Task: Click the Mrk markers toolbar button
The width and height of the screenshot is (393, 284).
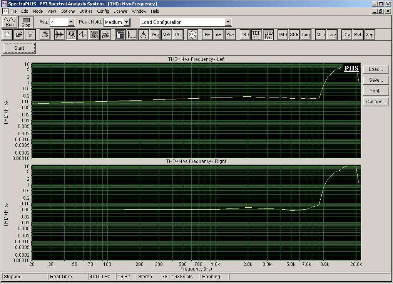Action: coord(166,35)
